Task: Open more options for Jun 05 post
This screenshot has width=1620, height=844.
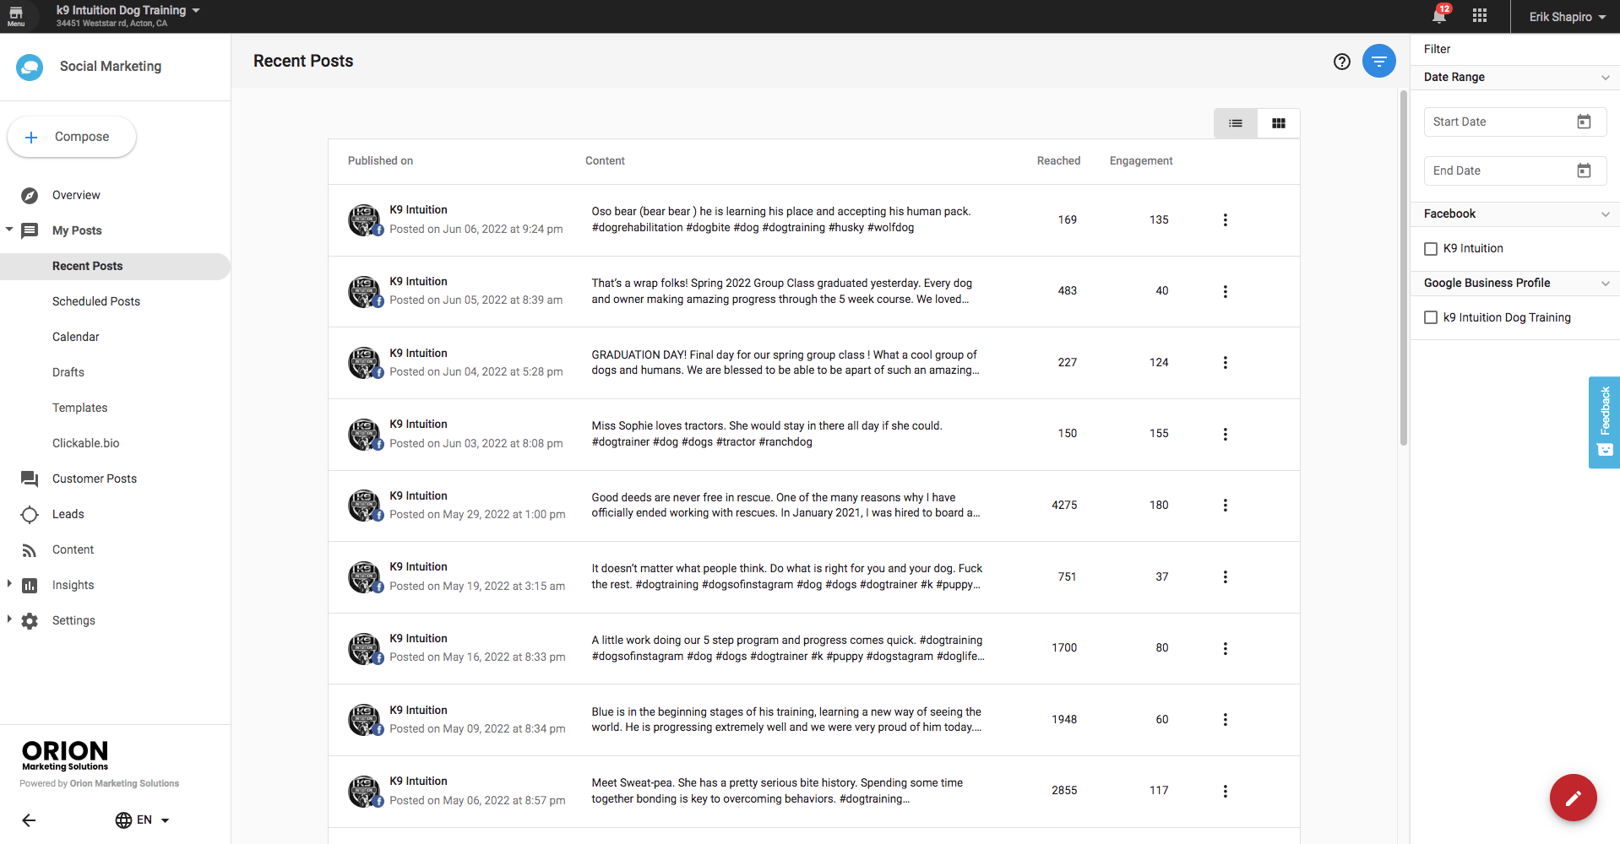Action: coord(1226,291)
